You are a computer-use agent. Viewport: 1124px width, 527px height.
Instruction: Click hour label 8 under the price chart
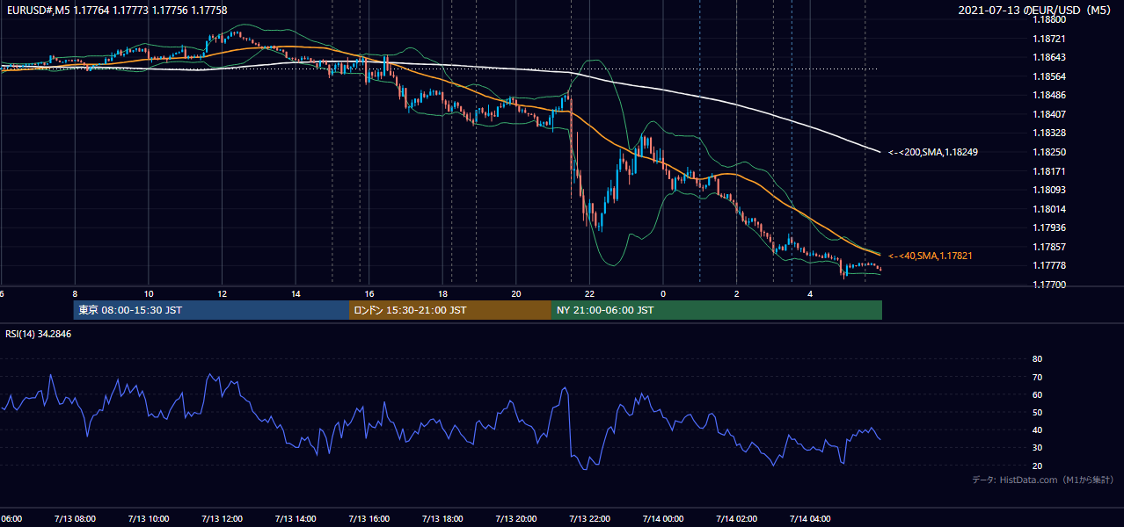75,293
